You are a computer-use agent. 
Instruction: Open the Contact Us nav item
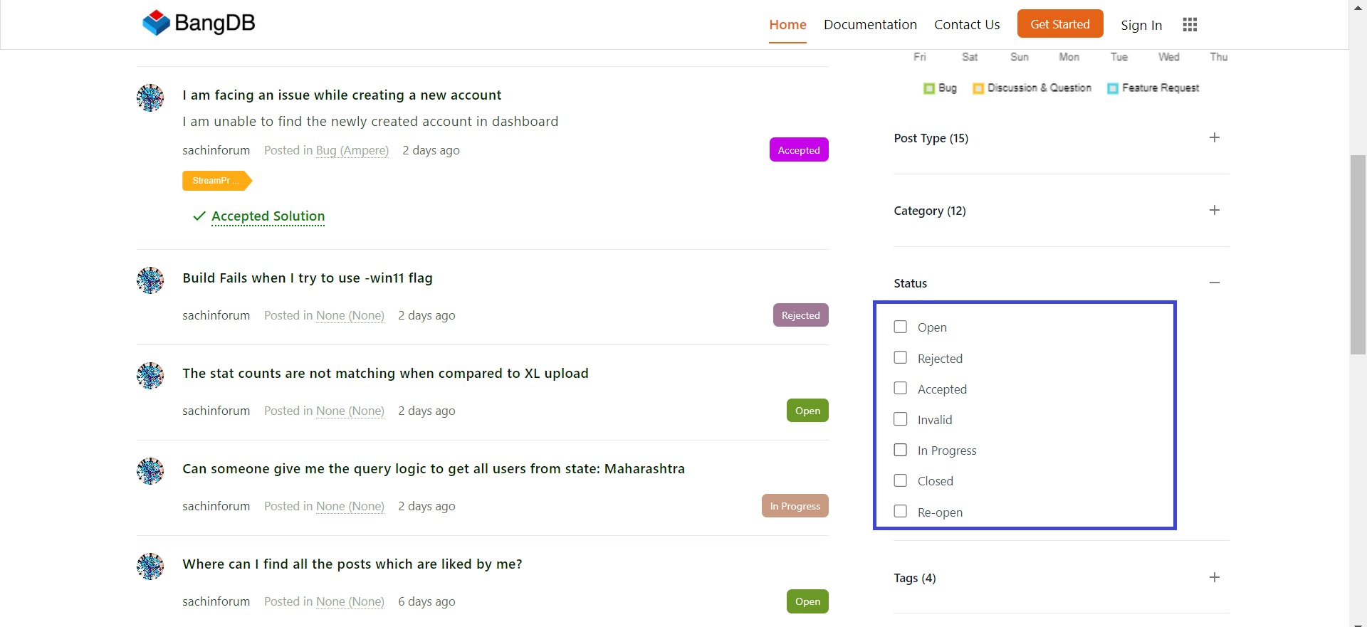[967, 25]
